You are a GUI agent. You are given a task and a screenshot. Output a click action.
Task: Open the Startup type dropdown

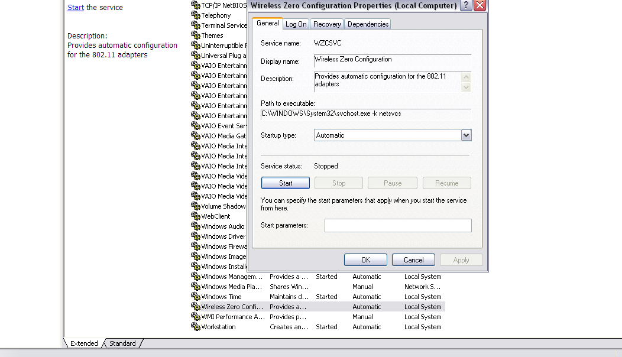click(x=466, y=135)
